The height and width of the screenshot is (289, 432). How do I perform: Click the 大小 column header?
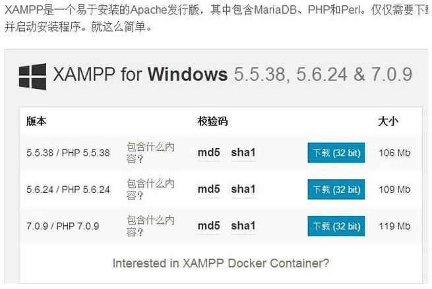pyautogui.click(x=388, y=121)
